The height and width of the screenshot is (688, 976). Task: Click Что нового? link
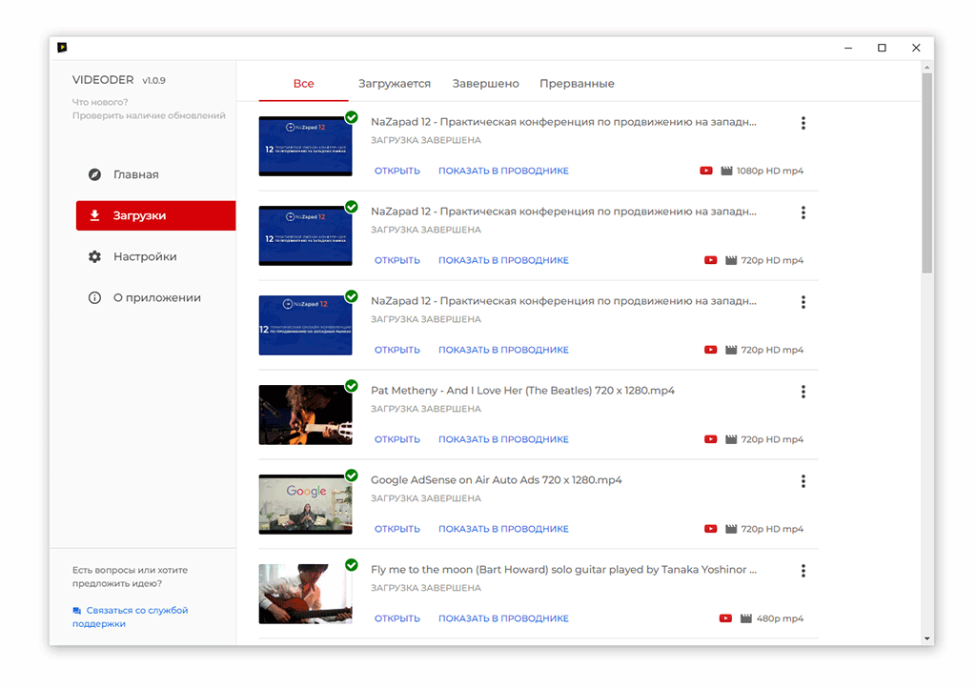coord(100,102)
